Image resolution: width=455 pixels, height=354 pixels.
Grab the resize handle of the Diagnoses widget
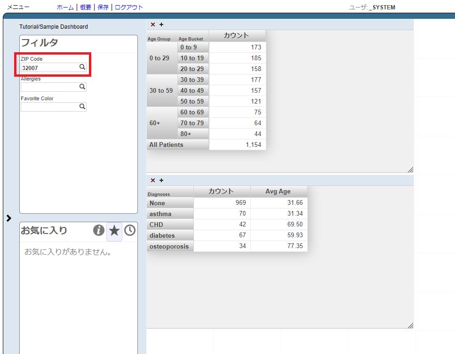(410, 325)
